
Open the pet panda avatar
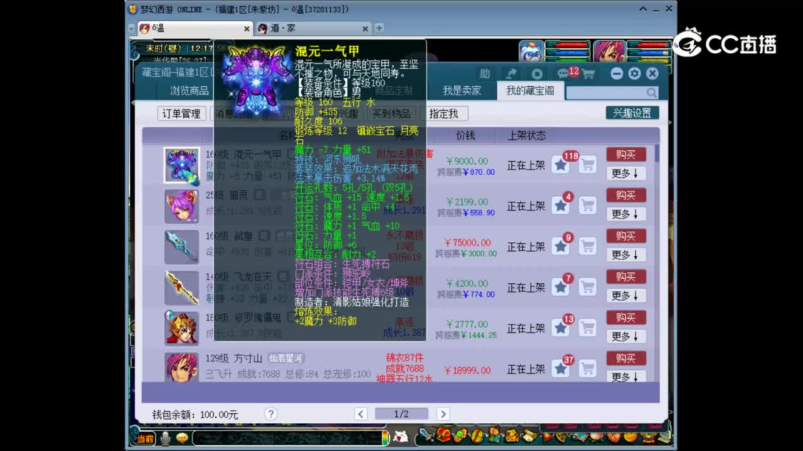[531, 51]
